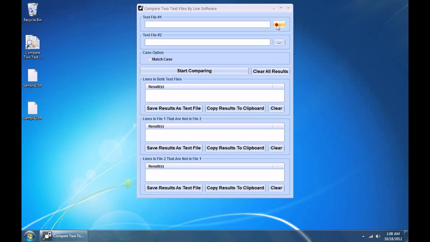This screenshot has width=430, height=242.
Task: Browse for Text File #1
Action: click(279, 24)
